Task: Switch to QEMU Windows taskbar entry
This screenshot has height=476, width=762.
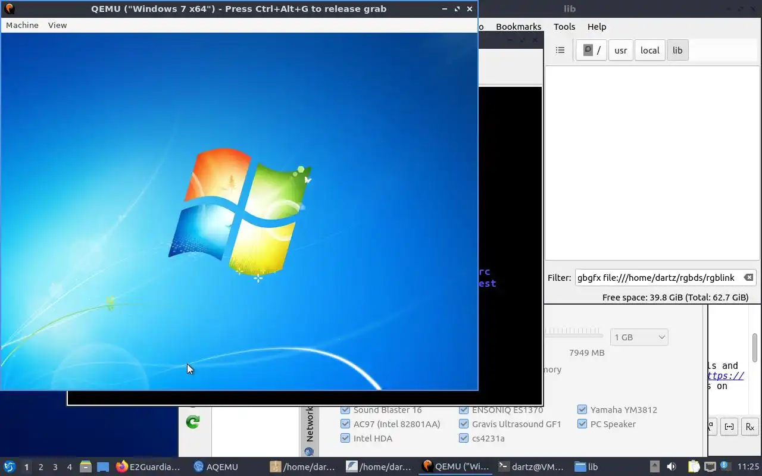Action: coord(455,467)
